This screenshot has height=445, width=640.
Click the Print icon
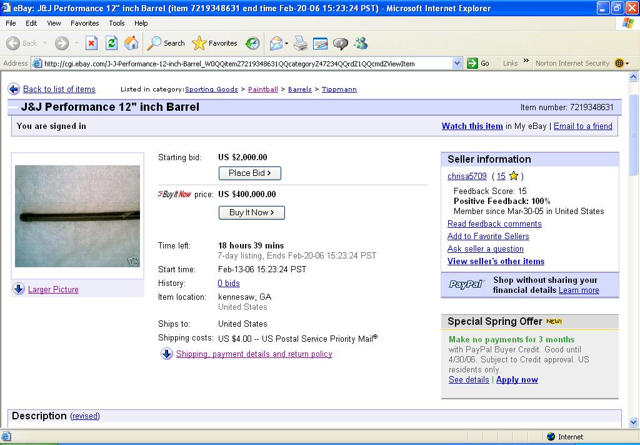301,43
